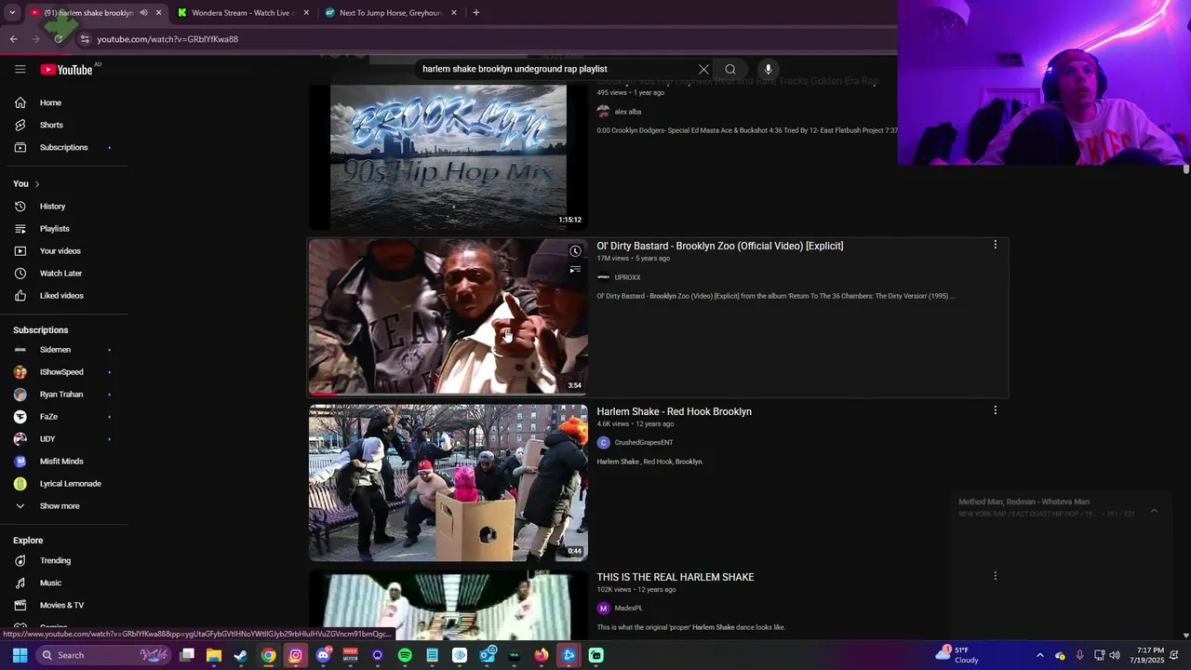Open IShowSpeed channel subscription

(63, 371)
